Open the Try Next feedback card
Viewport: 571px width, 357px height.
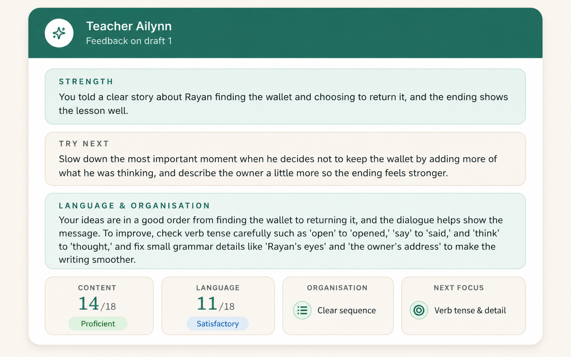coord(285,159)
